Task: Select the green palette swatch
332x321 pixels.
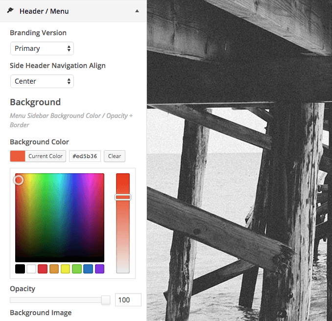Action: click(x=77, y=269)
